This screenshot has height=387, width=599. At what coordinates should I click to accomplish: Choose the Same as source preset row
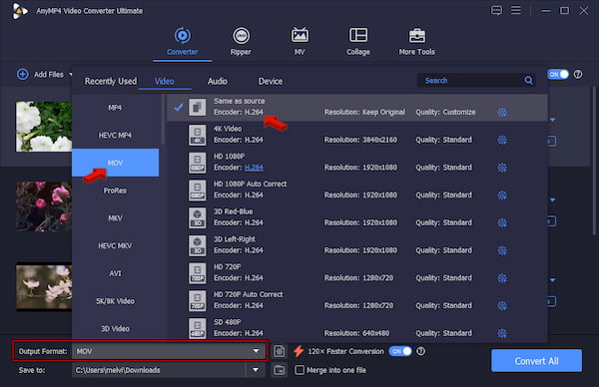point(356,108)
